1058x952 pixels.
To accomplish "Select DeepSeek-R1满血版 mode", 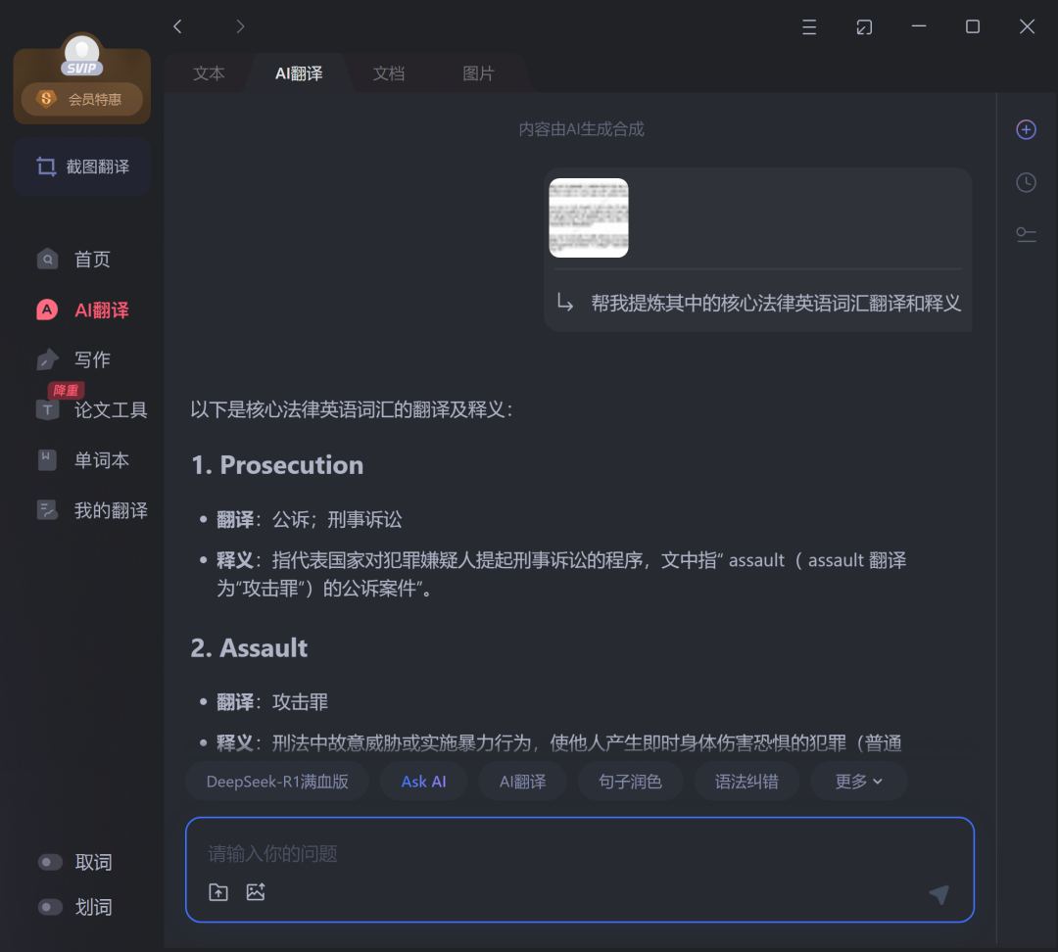I will click(x=277, y=782).
